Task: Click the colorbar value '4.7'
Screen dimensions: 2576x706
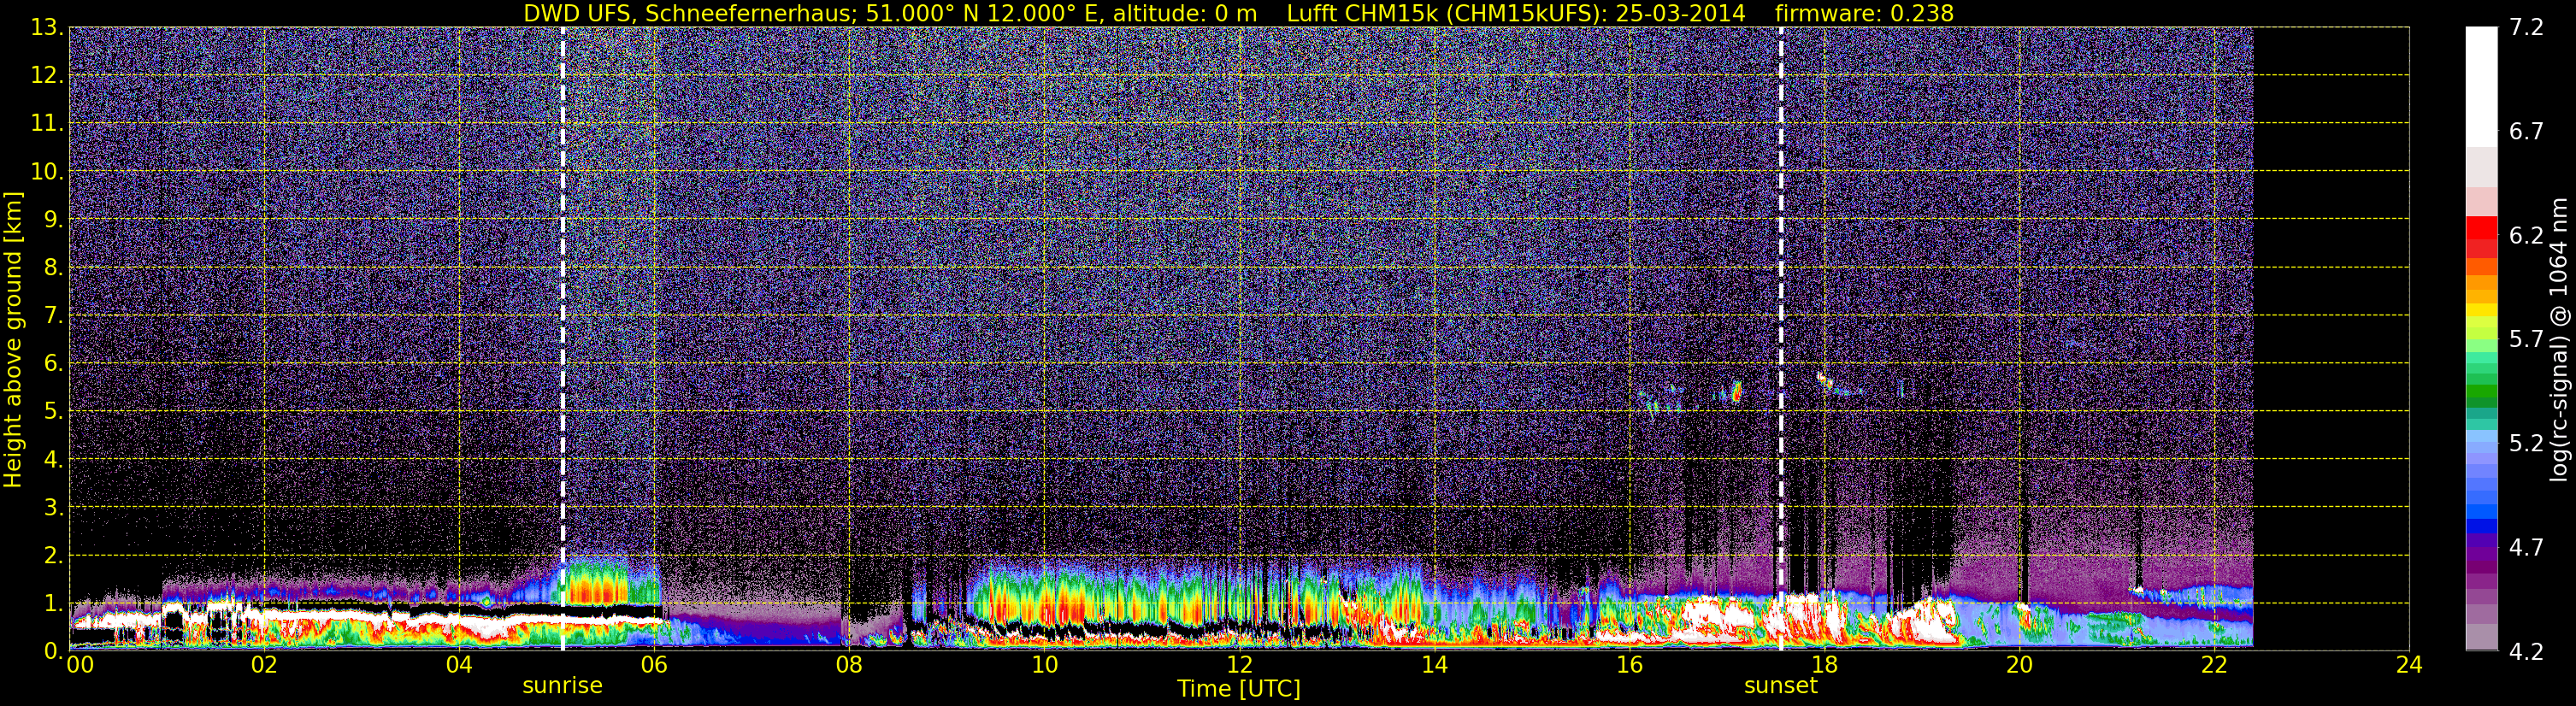Action: click(x=2526, y=548)
